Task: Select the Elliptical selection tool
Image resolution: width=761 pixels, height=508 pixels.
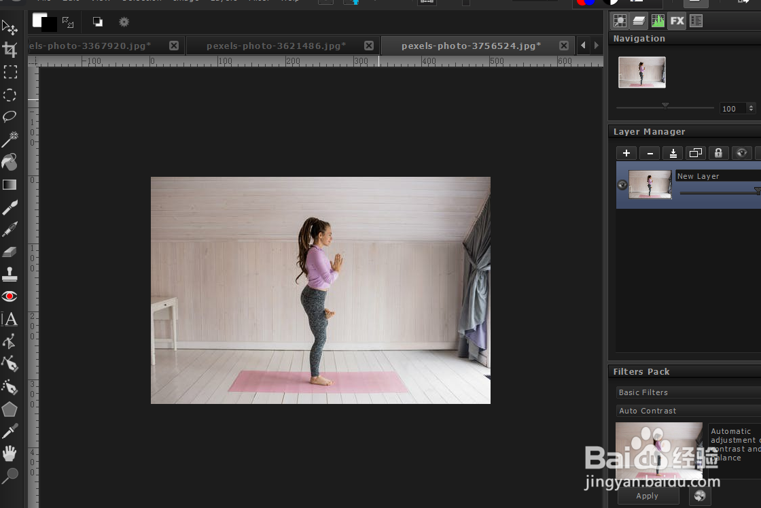Action: click(x=10, y=95)
